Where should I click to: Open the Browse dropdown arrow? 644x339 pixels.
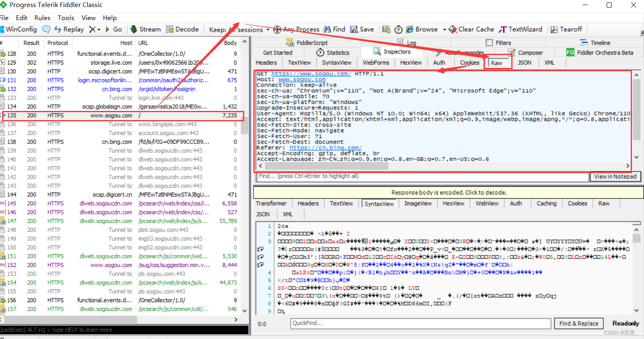coord(444,29)
